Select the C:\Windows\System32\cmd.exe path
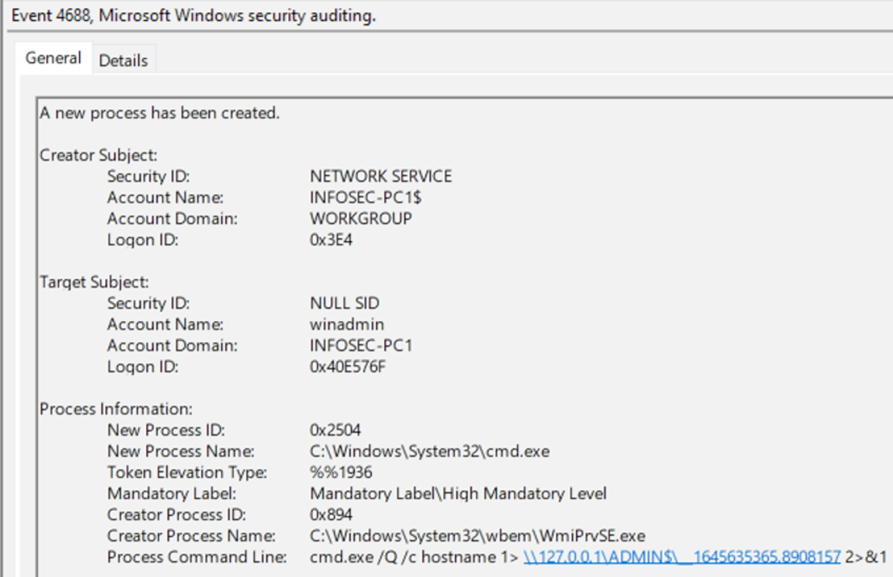 coord(430,452)
